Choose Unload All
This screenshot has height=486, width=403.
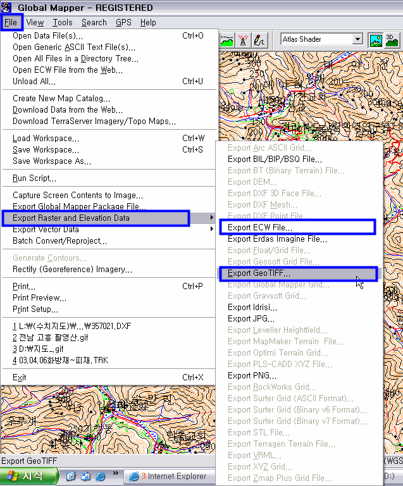[108, 81]
